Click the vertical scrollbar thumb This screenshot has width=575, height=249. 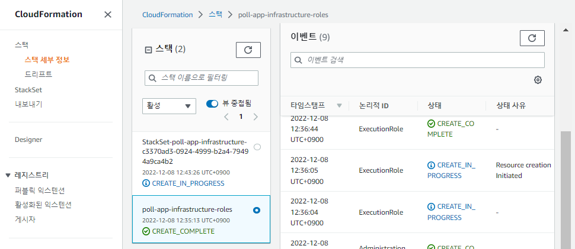click(x=566, y=190)
